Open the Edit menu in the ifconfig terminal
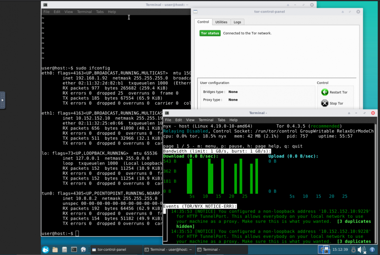Screen dimensions: 380x255 [x=57, y=12]
